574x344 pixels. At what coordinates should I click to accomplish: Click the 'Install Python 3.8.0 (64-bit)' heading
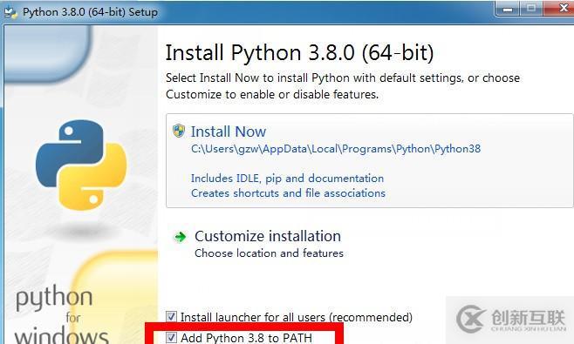click(299, 52)
